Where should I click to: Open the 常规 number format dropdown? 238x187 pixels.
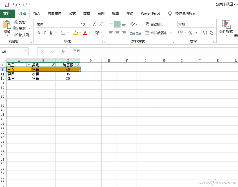[212, 24]
